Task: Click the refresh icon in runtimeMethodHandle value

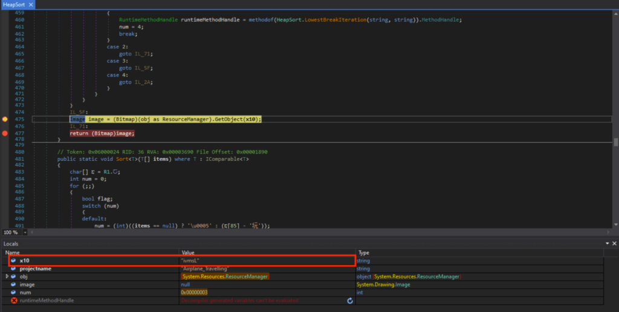Action: point(350,301)
